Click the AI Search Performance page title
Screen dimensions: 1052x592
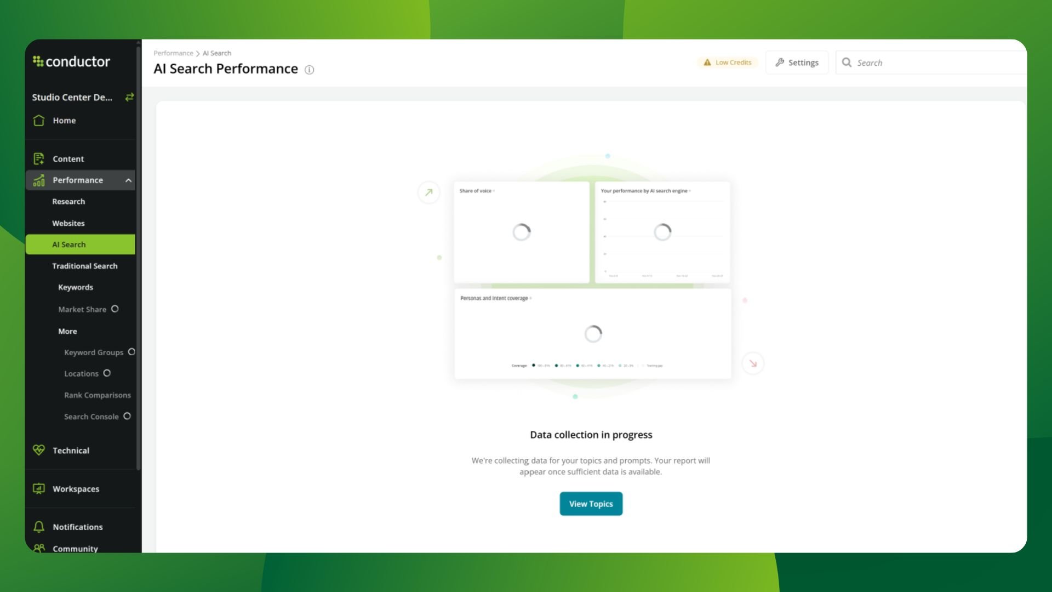coord(226,69)
